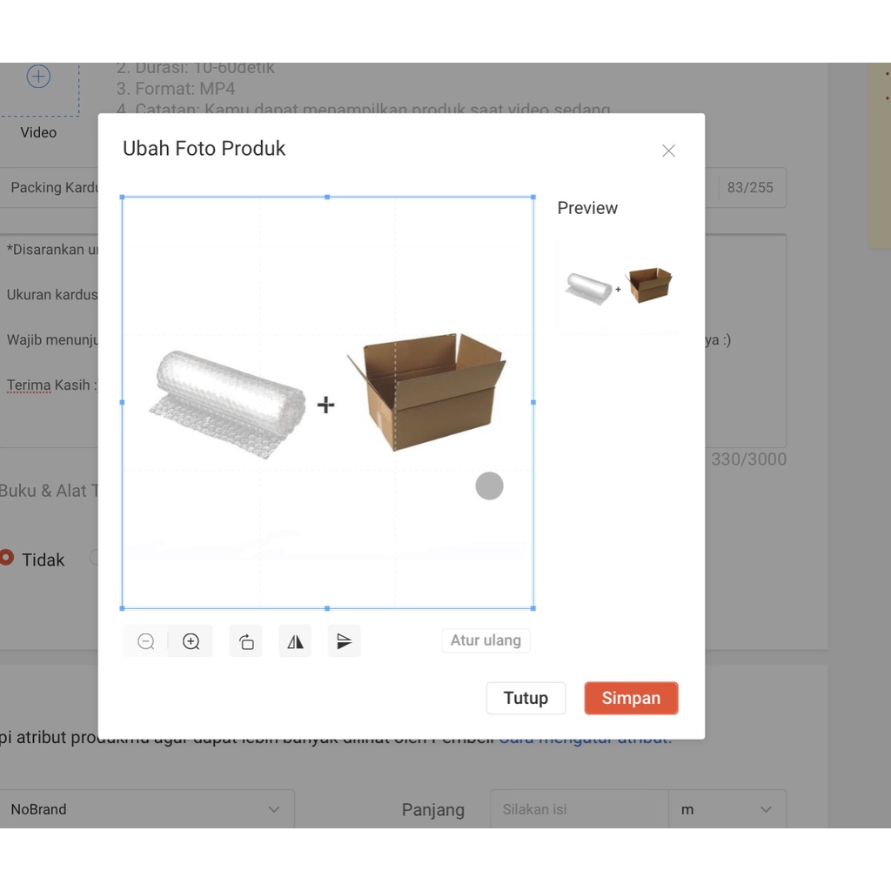Select the Tidak radio button
This screenshot has width=891, height=891.
(7, 558)
